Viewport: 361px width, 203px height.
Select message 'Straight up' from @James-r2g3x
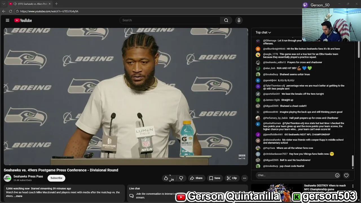pyautogui.click(x=287, y=100)
